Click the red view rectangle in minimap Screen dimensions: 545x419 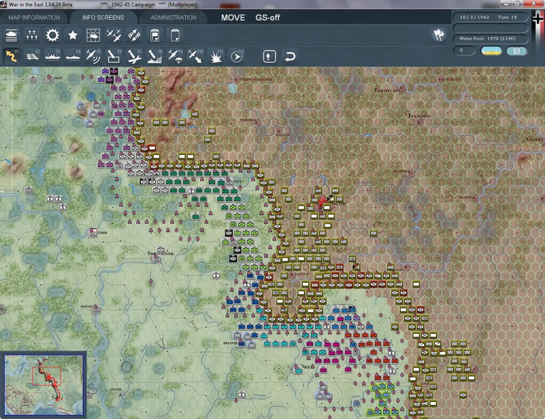coord(47,375)
